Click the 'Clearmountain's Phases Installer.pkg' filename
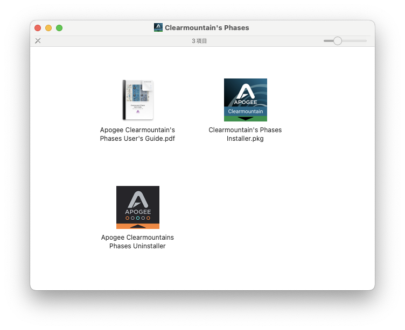This screenshot has width=405, height=330. 245,134
